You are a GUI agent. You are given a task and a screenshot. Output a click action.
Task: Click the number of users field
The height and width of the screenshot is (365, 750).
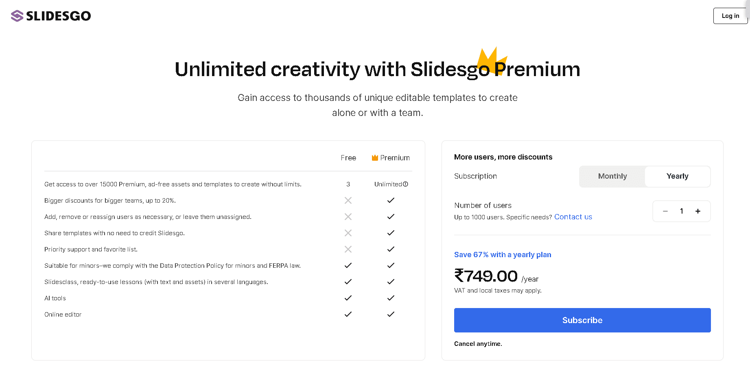pyautogui.click(x=682, y=211)
